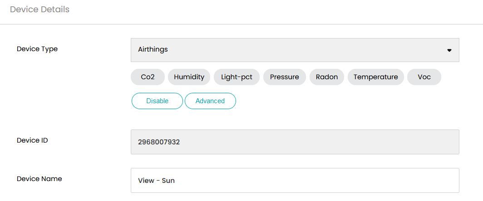Click the Disable button
This screenshot has height=201, width=483.
pyautogui.click(x=157, y=101)
